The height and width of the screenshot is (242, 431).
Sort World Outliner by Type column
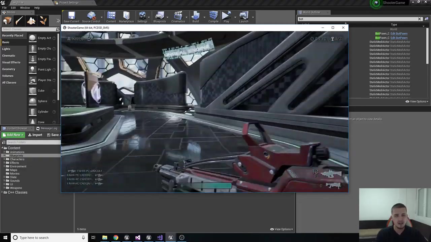[394, 25]
